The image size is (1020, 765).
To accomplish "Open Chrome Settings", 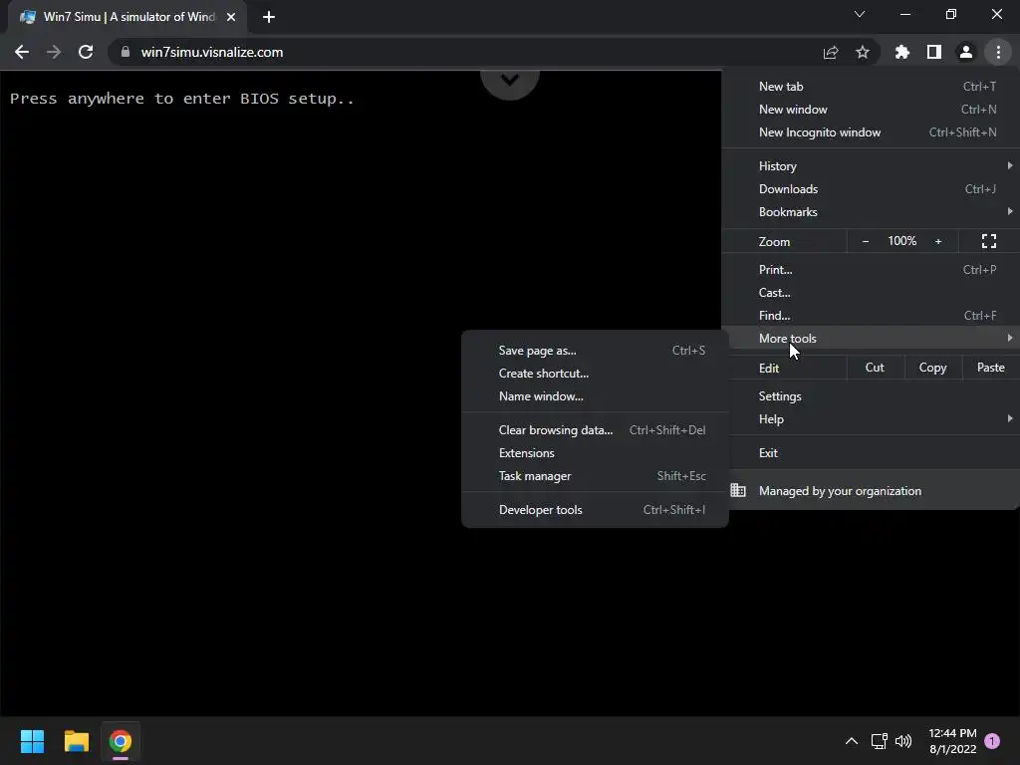I will [x=871, y=396].
